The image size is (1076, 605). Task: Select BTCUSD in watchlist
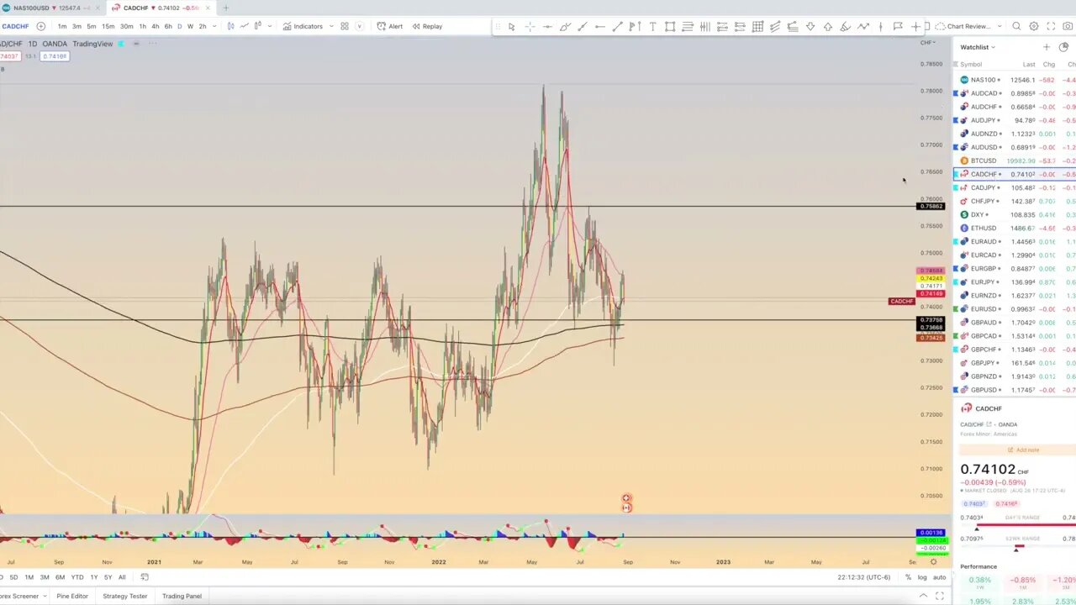click(x=1015, y=160)
